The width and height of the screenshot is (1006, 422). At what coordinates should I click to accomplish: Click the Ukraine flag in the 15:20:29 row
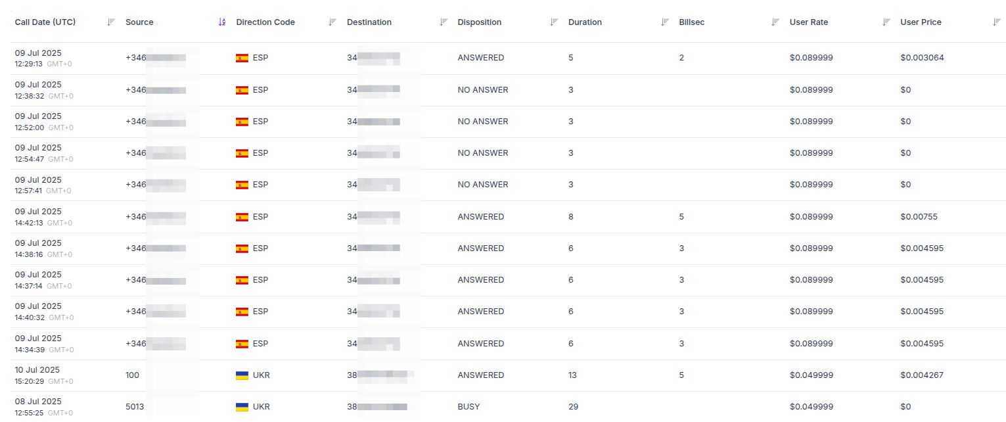242,375
